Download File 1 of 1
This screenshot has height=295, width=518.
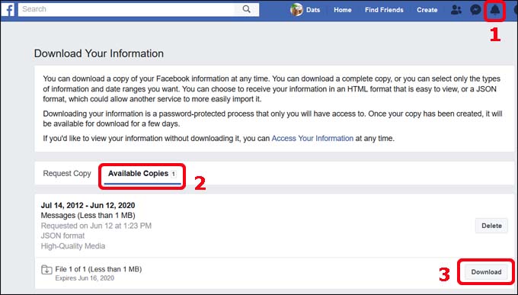(x=486, y=272)
